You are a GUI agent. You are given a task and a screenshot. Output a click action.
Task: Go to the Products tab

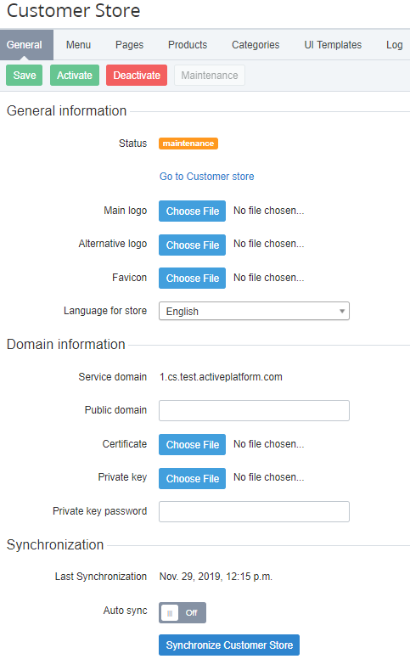(188, 44)
